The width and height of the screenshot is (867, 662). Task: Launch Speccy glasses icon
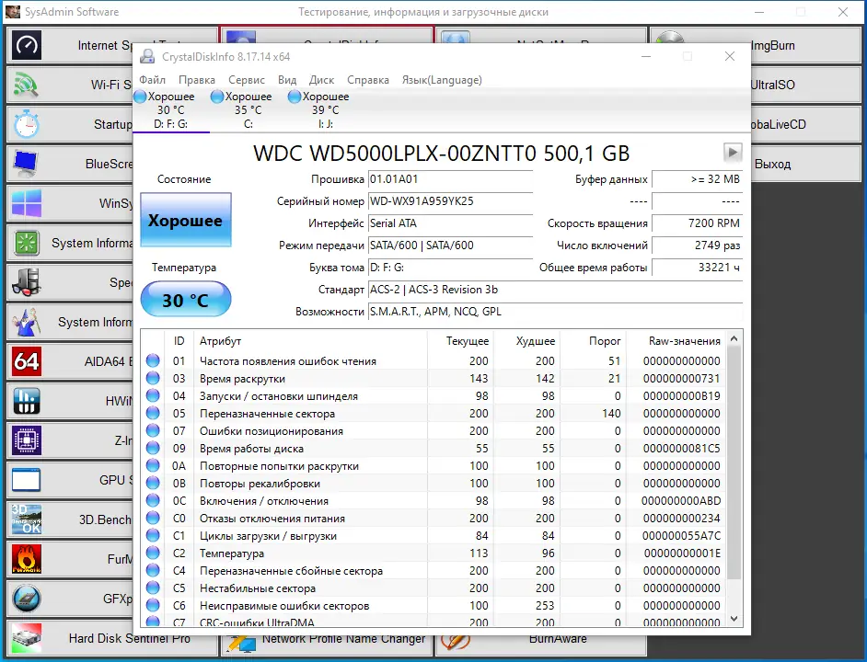(x=26, y=282)
